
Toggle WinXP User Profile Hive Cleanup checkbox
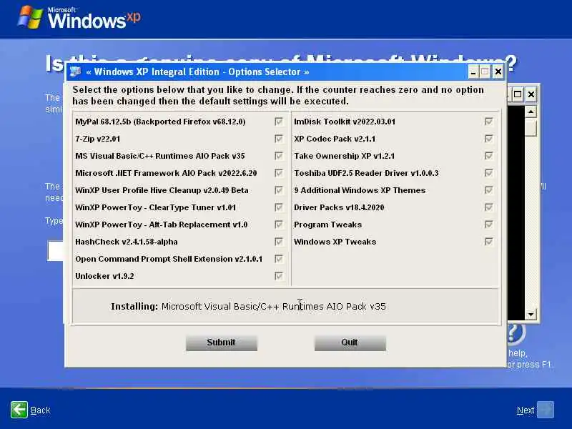(x=279, y=190)
